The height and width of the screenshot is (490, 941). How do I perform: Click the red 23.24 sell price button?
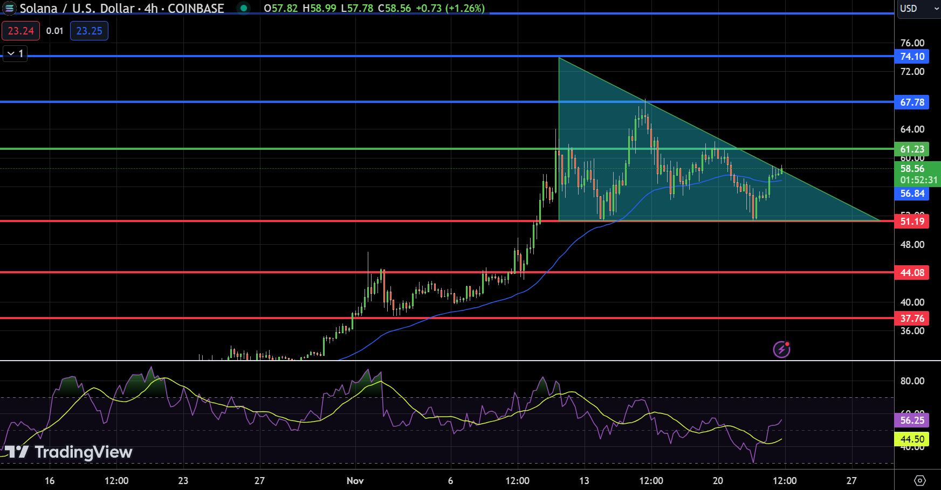coord(20,31)
